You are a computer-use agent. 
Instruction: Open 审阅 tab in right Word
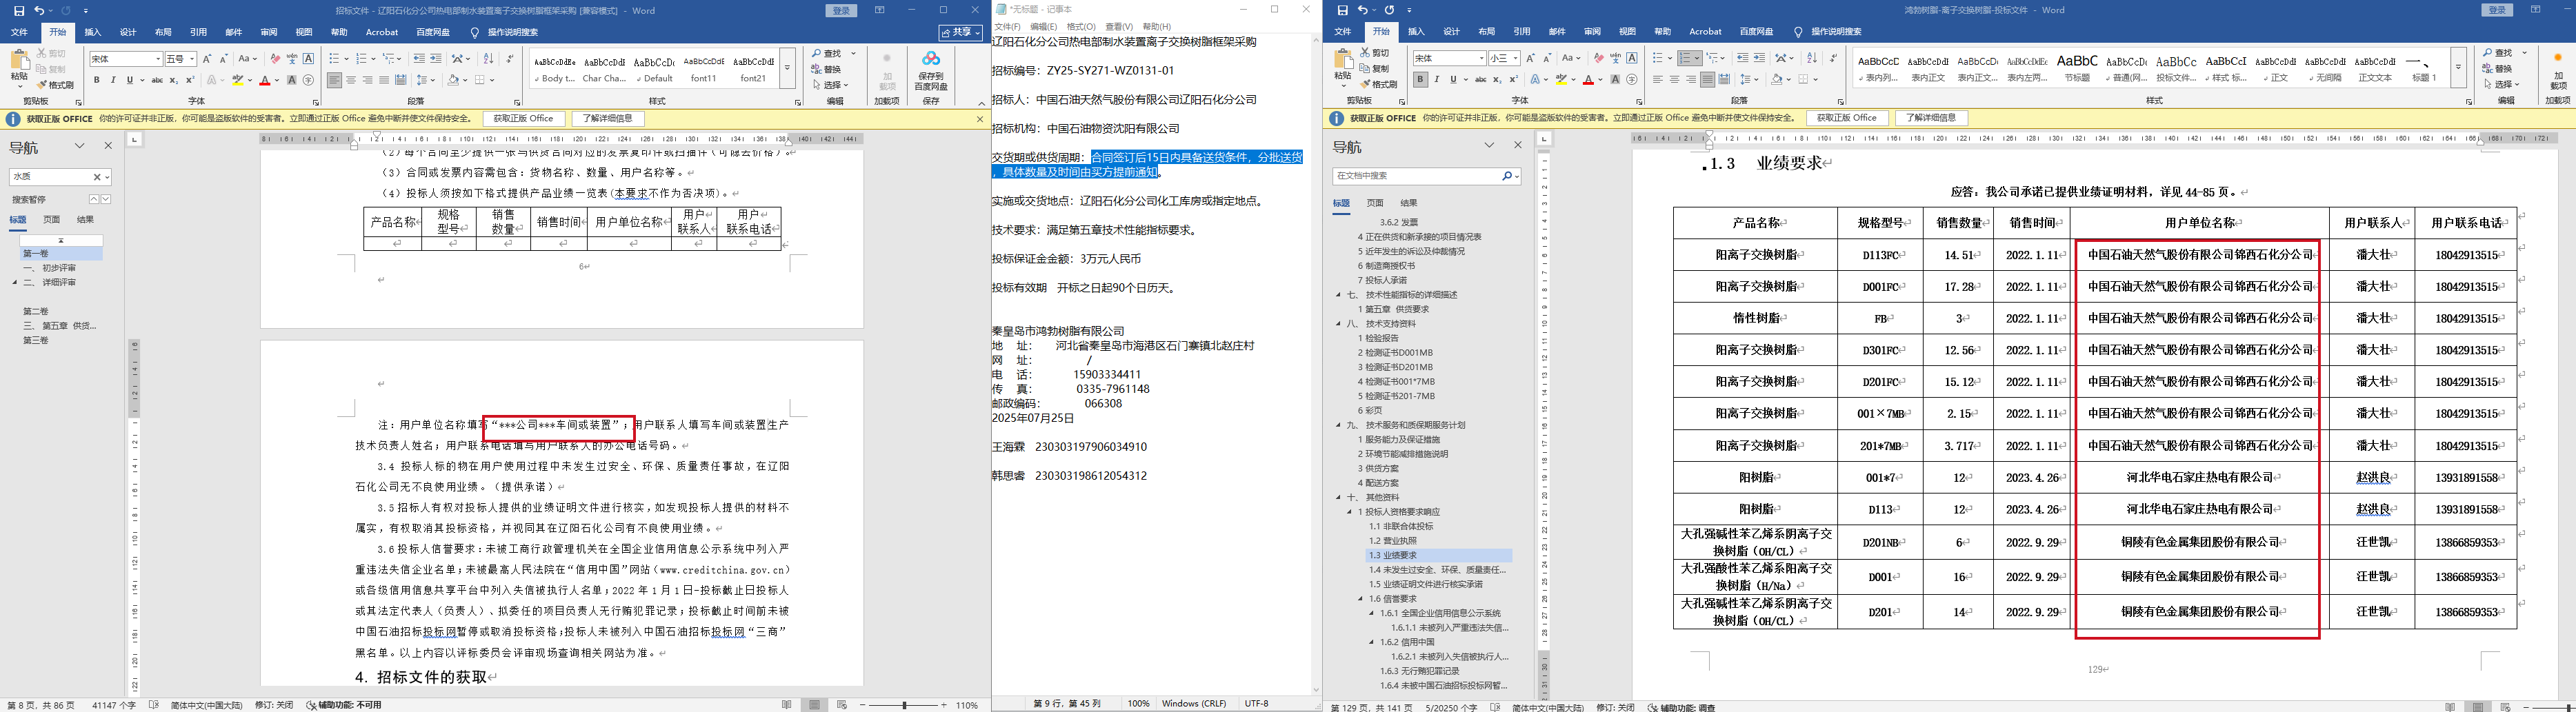click(x=1592, y=32)
